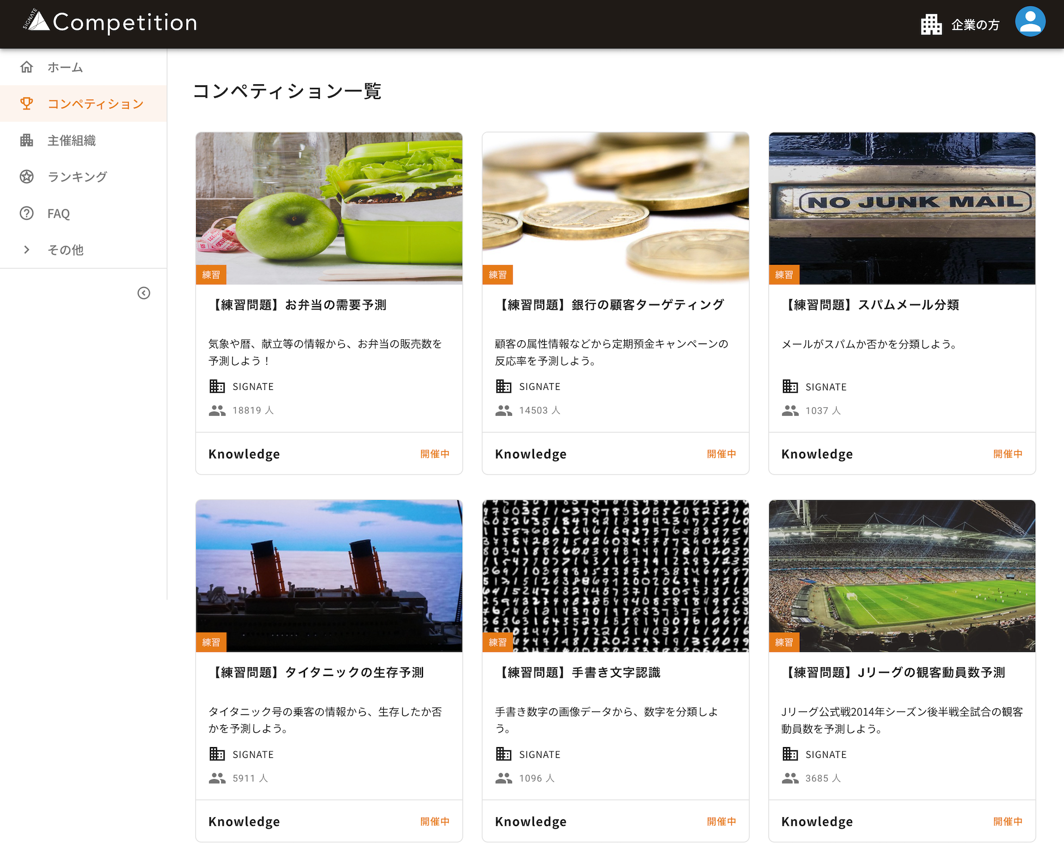This screenshot has height=852, width=1064.
Task: Click the coins image for bank targeting
Action: (615, 208)
